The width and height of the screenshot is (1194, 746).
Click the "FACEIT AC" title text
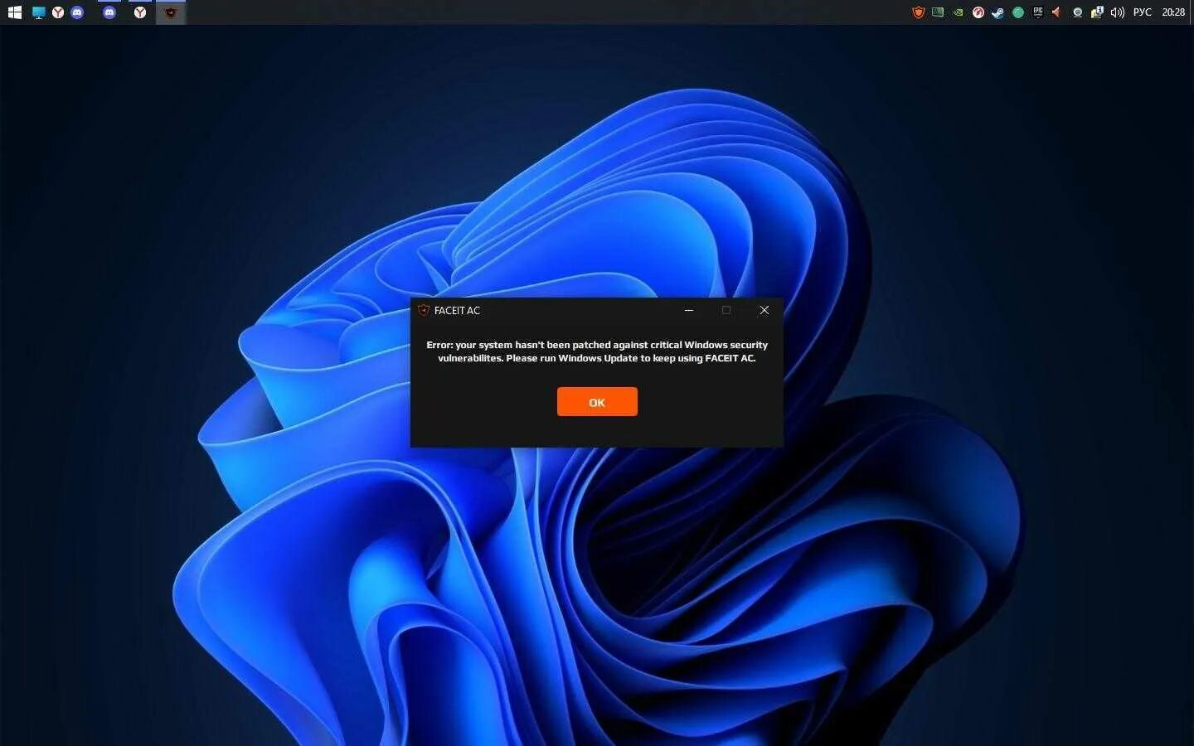(457, 311)
